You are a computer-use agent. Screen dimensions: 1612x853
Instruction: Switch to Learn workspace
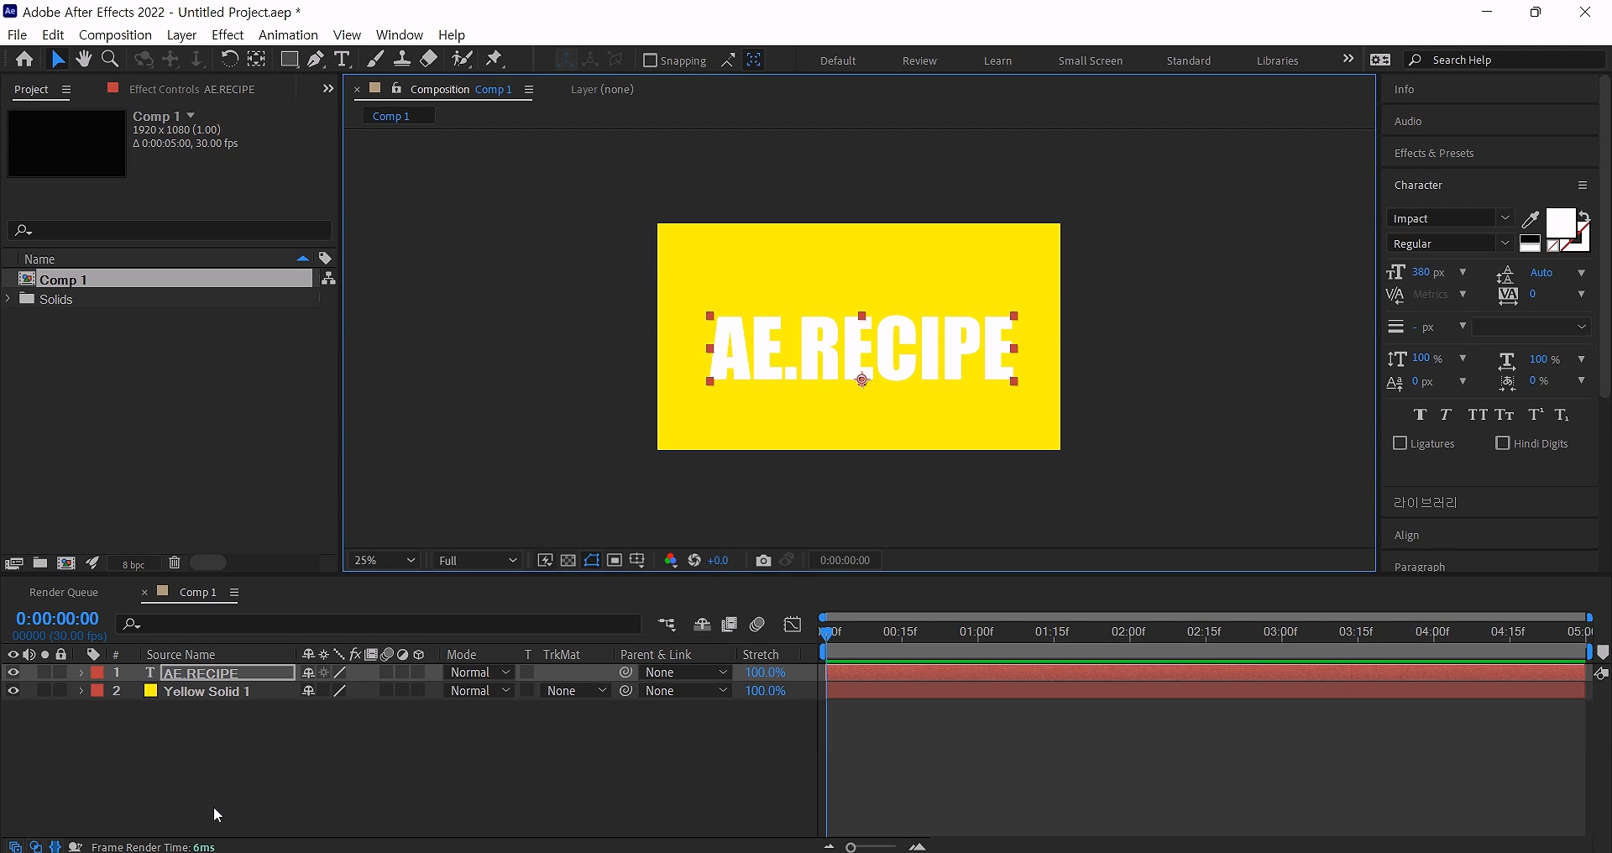[997, 61]
